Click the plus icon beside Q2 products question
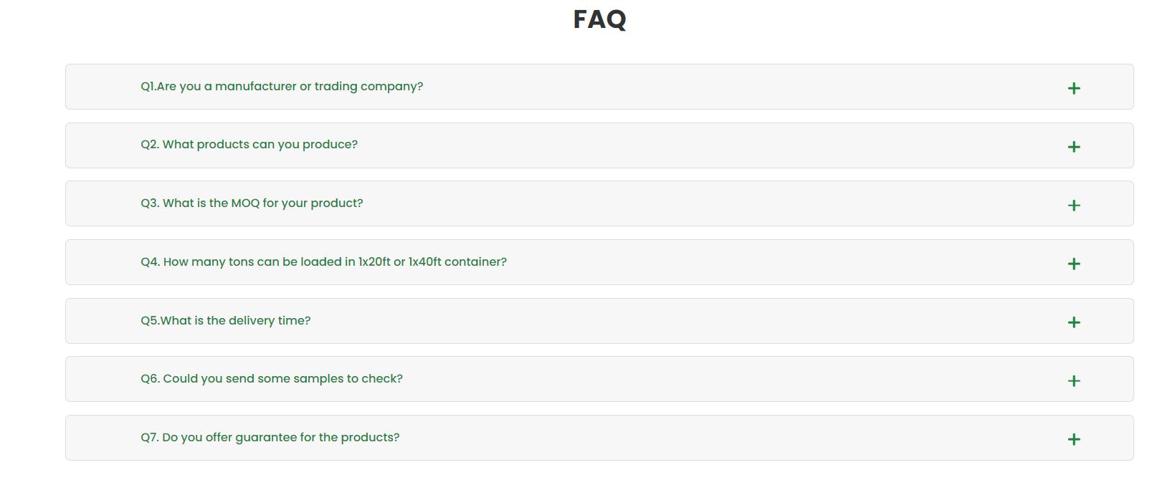Viewport: 1165px width, 485px height. coord(1073,147)
